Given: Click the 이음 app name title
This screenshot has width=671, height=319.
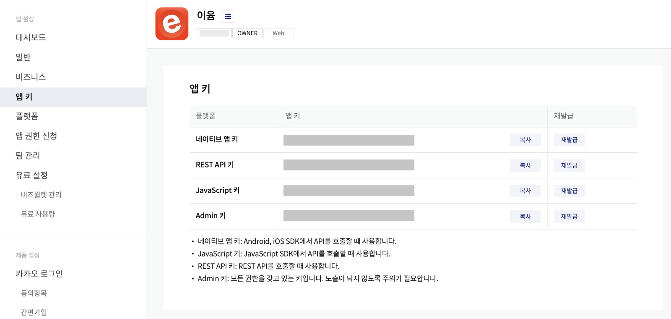Looking at the screenshot, I should [x=206, y=16].
